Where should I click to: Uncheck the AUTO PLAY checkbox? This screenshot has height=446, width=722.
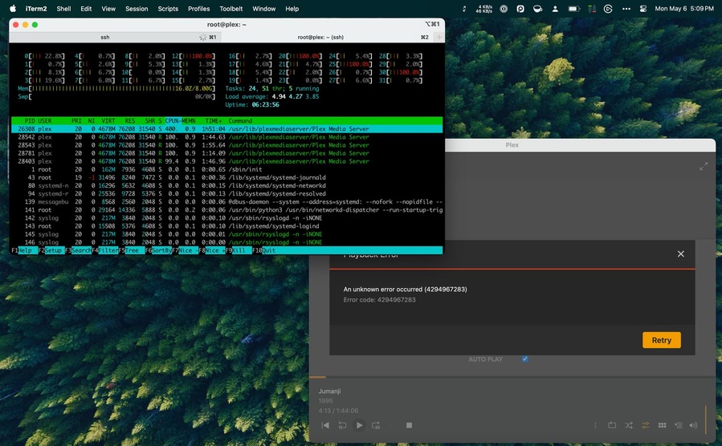tap(525, 359)
